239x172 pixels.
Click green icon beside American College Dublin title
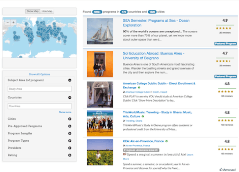[x=139, y=88]
